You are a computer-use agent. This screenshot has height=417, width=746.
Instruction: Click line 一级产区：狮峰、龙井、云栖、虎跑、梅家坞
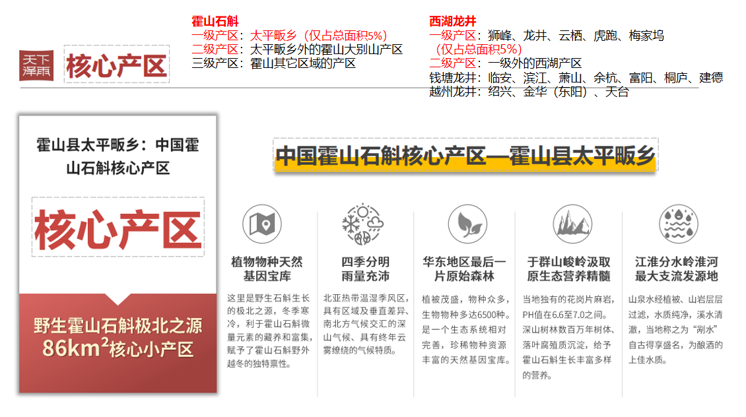[x=547, y=36]
